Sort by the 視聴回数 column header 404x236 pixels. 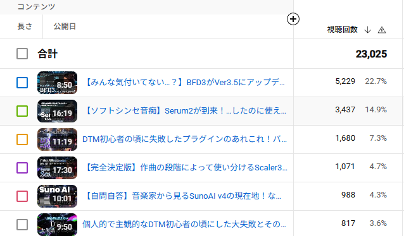[x=342, y=30]
